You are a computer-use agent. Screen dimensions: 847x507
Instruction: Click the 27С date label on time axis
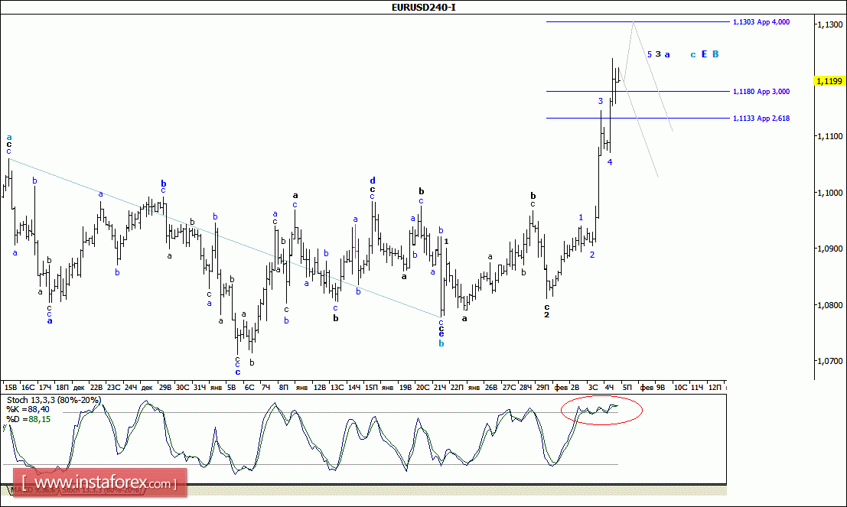tap(509, 387)
